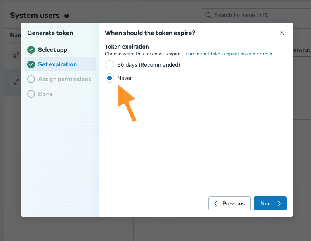Viewport: 311px width, 241px height.
Task: Choose the 60 days (Recommended) radio option
Action: pos(109,65)
